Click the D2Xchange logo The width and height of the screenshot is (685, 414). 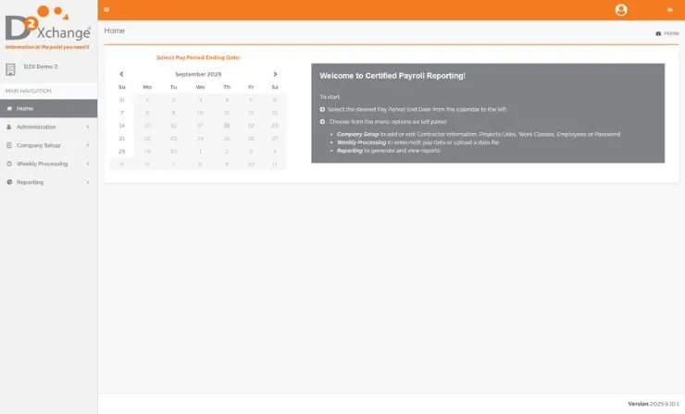click(x=47, y=28)
